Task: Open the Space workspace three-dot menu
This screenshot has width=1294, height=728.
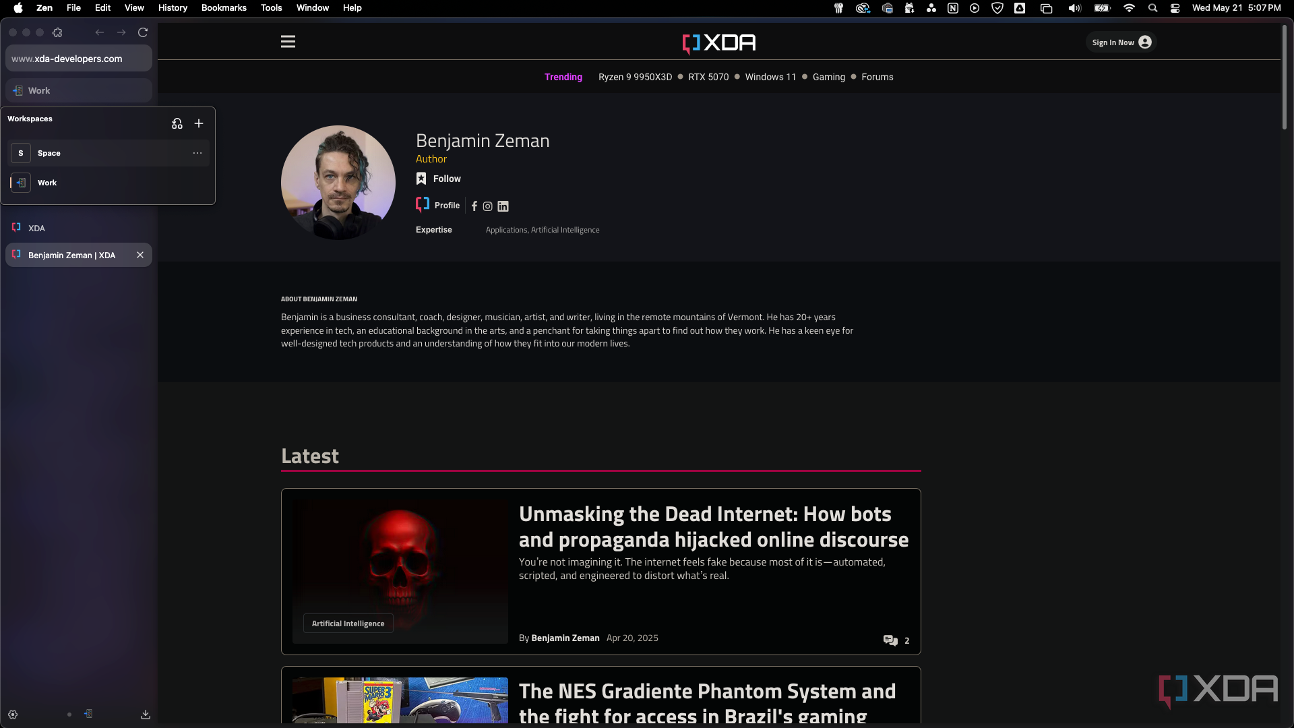Action: coord(197,153)
